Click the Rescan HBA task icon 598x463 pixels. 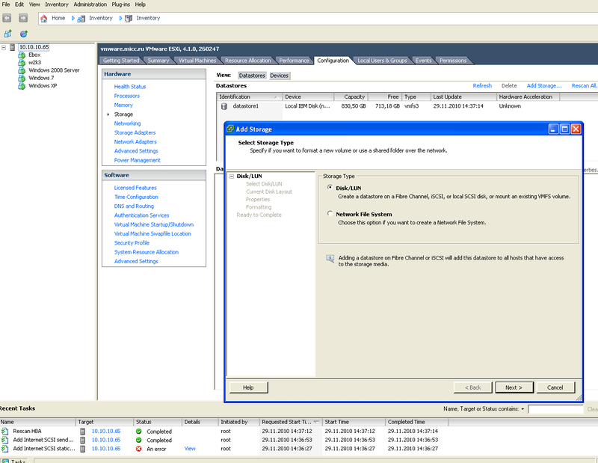tap(4, 432)
